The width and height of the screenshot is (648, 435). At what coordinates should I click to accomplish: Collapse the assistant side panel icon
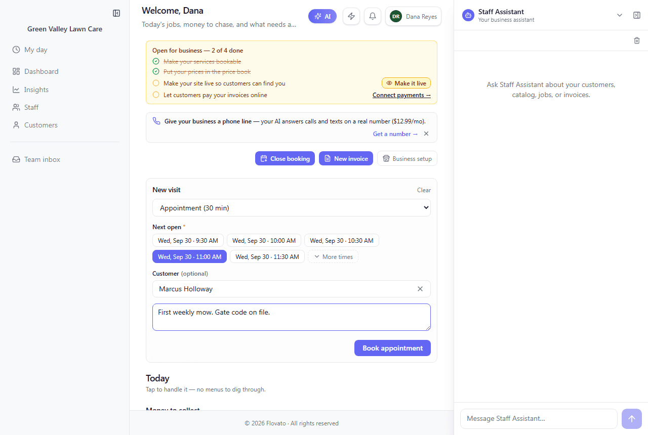click(x=637, y=15)
